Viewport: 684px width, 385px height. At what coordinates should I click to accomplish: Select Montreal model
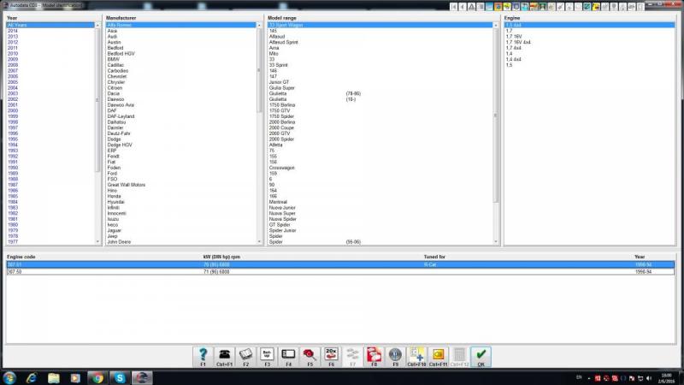click(x=278, y=202)
